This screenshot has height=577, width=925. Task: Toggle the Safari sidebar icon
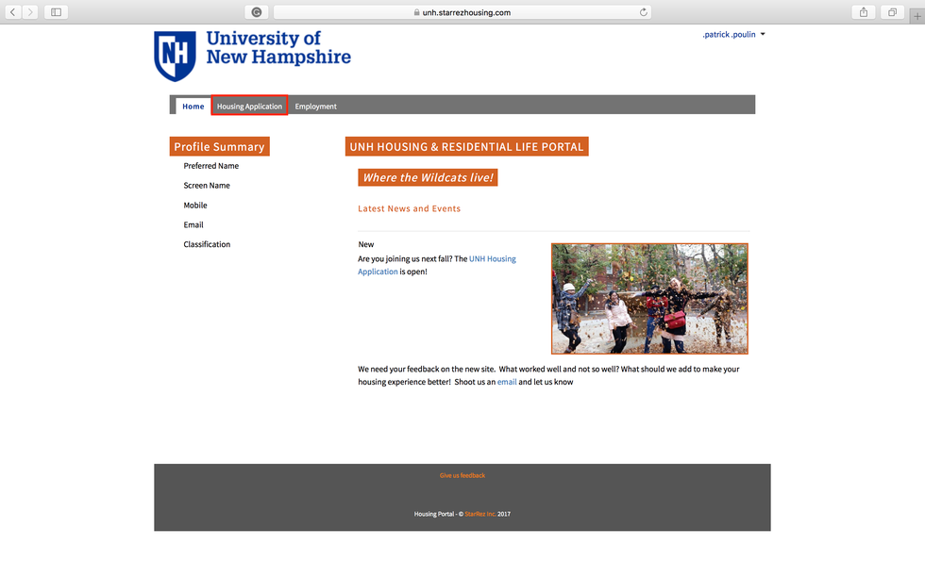[x=54, y=11]
